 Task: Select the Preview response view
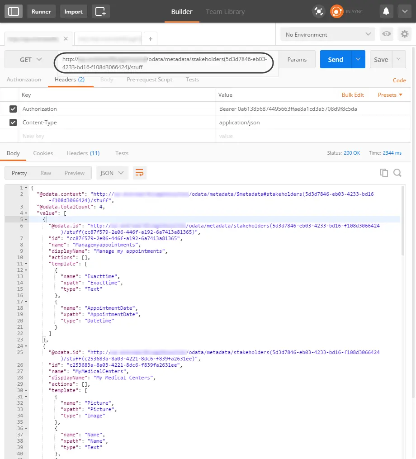click(74, 173)
